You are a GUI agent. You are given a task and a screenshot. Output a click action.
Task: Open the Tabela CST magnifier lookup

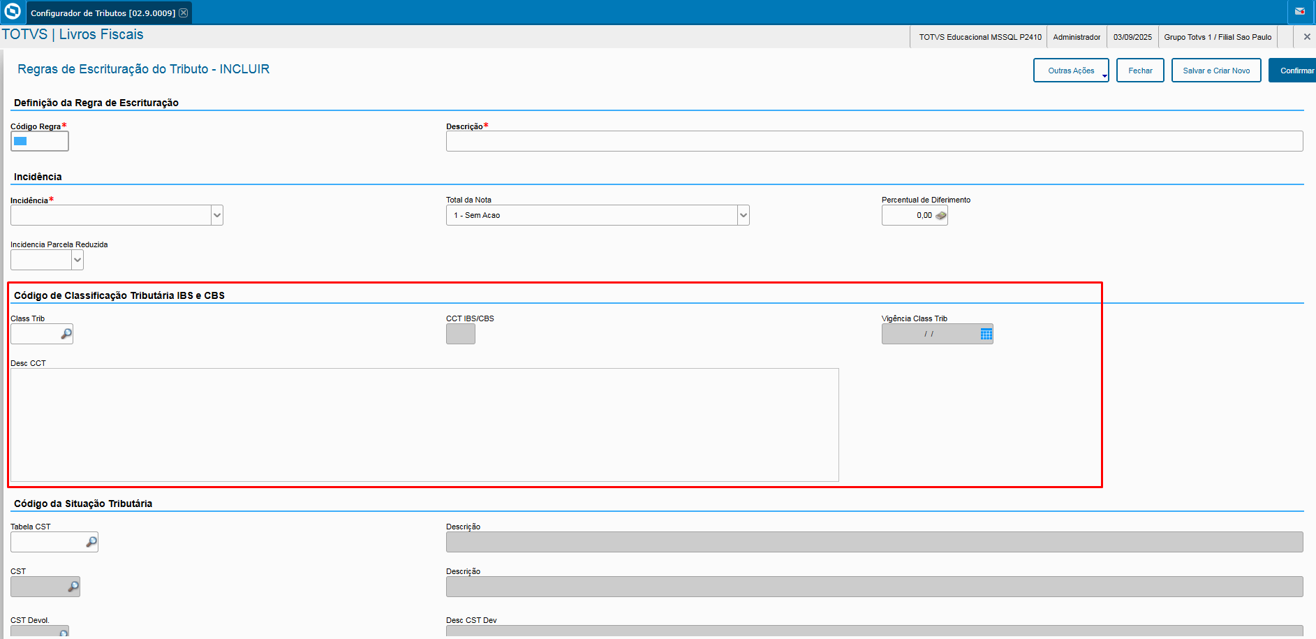(x=91, y=542)
